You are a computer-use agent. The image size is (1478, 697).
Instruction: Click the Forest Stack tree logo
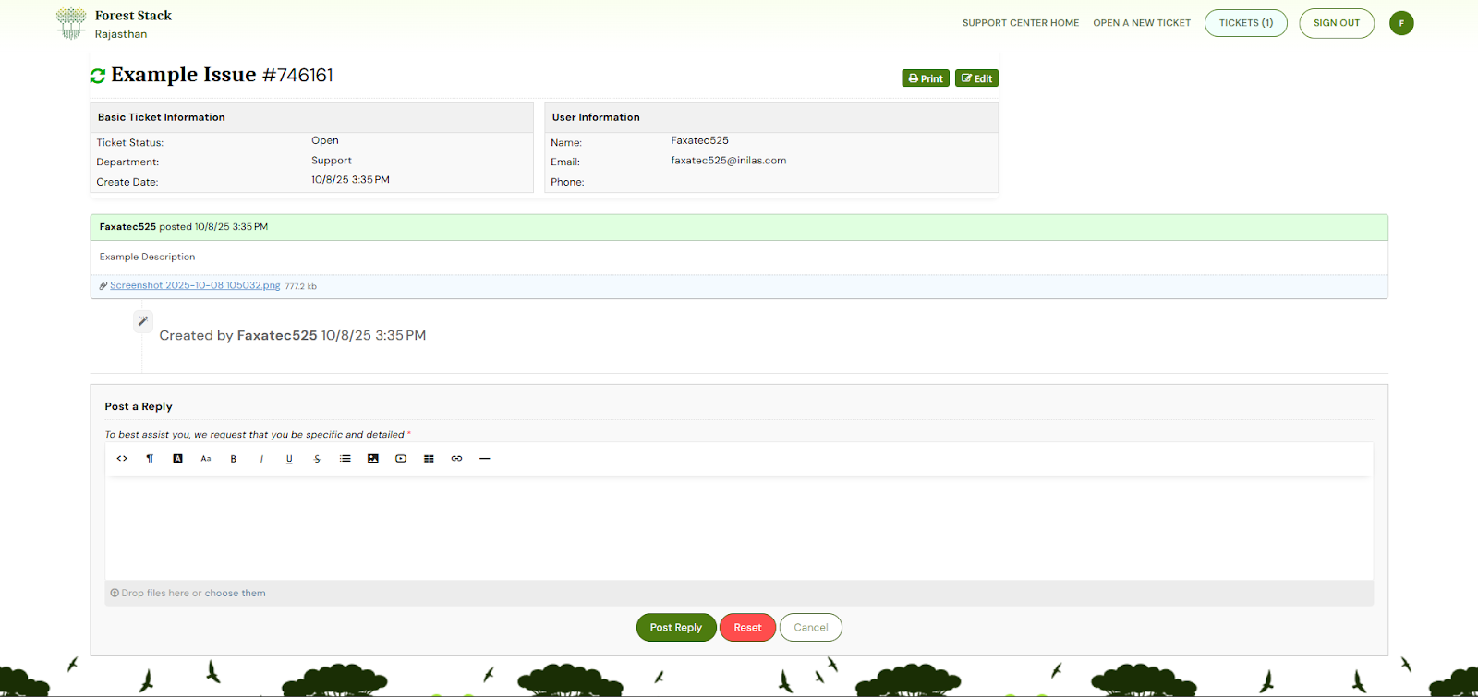pos(71,23)
